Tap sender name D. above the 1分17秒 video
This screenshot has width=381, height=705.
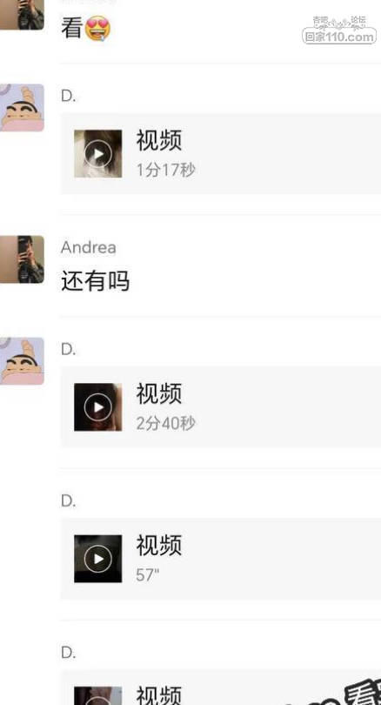pyautogui.click(x=69, y=96)
